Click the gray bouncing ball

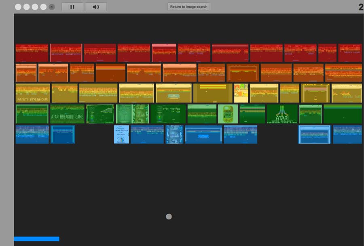(x=169, y=217)
